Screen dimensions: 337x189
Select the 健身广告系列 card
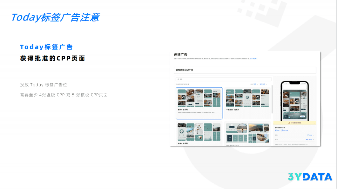tap(199, 133)
